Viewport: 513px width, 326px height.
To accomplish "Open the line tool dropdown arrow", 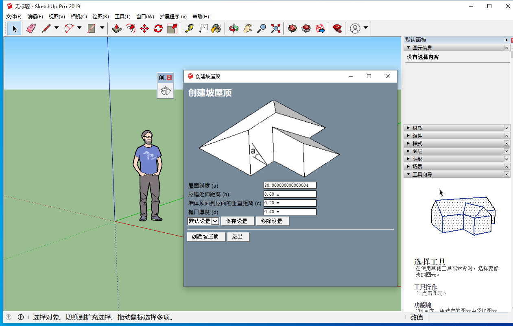I will (x=57, y=28).
